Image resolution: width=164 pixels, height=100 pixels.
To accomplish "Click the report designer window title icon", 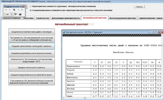I will (x=64, y=32).
